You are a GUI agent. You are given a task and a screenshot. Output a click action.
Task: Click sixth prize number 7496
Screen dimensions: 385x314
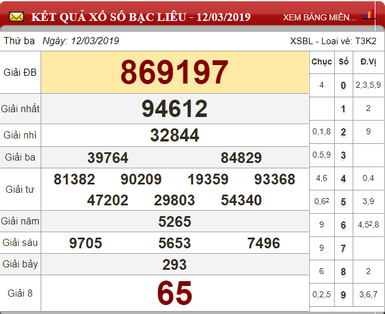click(x=264, y=243)
